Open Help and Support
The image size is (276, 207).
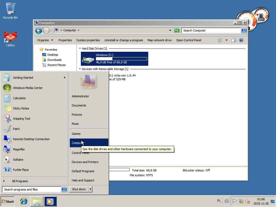[x=83, y=180]
